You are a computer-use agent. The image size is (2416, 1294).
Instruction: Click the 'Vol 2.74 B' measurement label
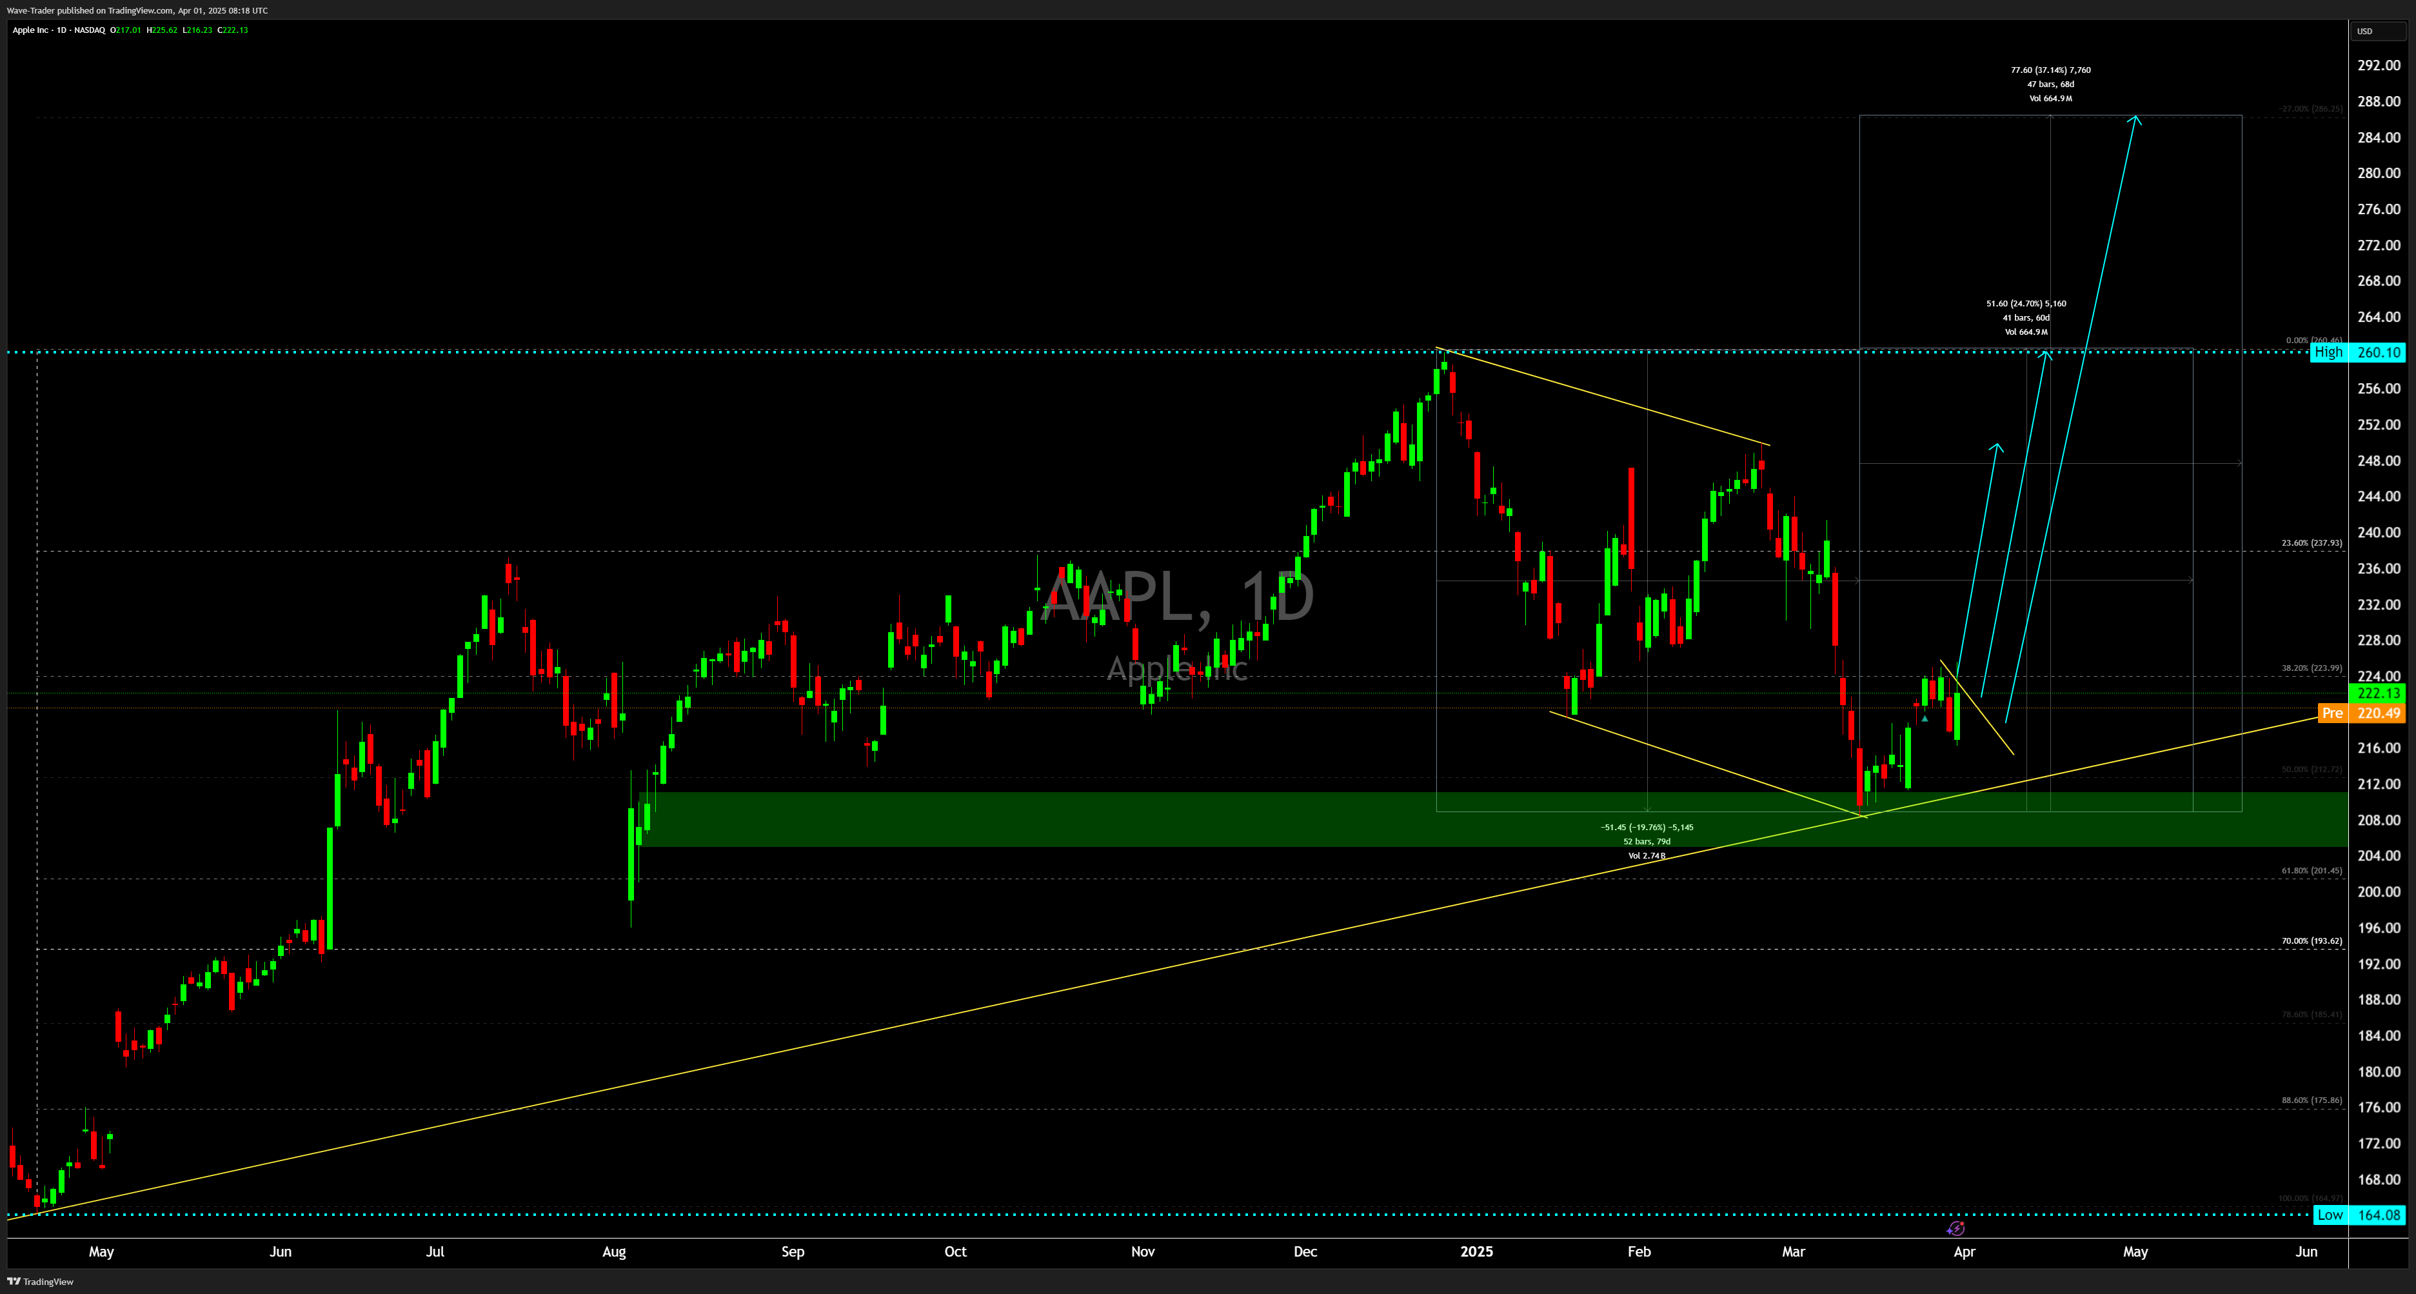tap(1647, 855)
